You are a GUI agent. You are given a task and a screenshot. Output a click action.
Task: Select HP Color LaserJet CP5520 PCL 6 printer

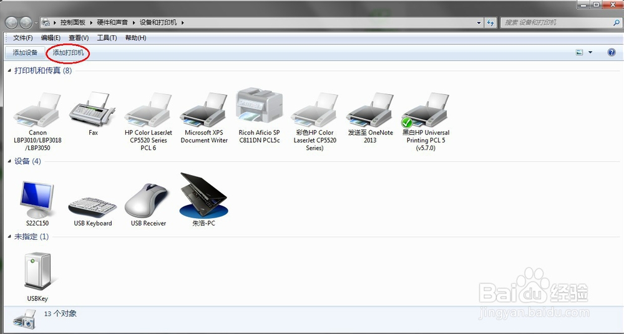pos(148,110)
